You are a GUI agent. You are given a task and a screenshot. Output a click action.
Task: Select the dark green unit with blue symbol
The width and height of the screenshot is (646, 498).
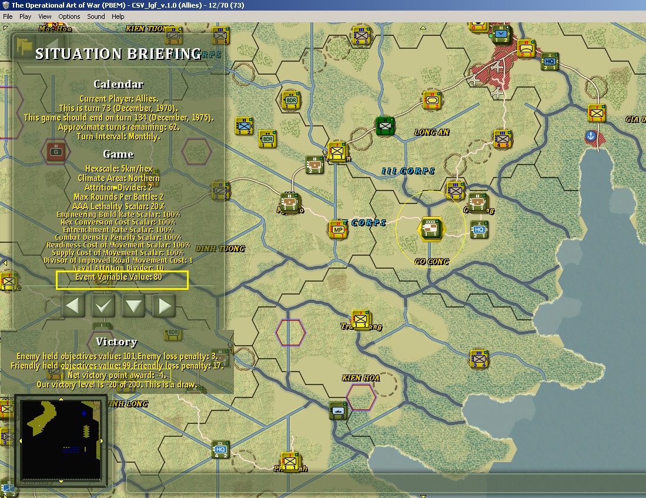[x=502, y=35]
